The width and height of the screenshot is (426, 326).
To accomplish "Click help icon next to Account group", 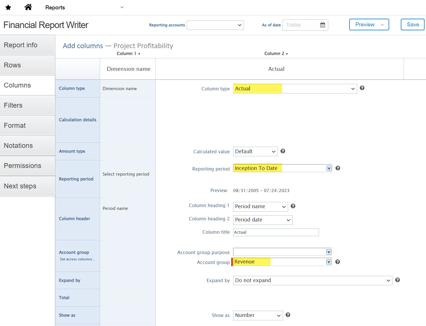I will [337, 262].
